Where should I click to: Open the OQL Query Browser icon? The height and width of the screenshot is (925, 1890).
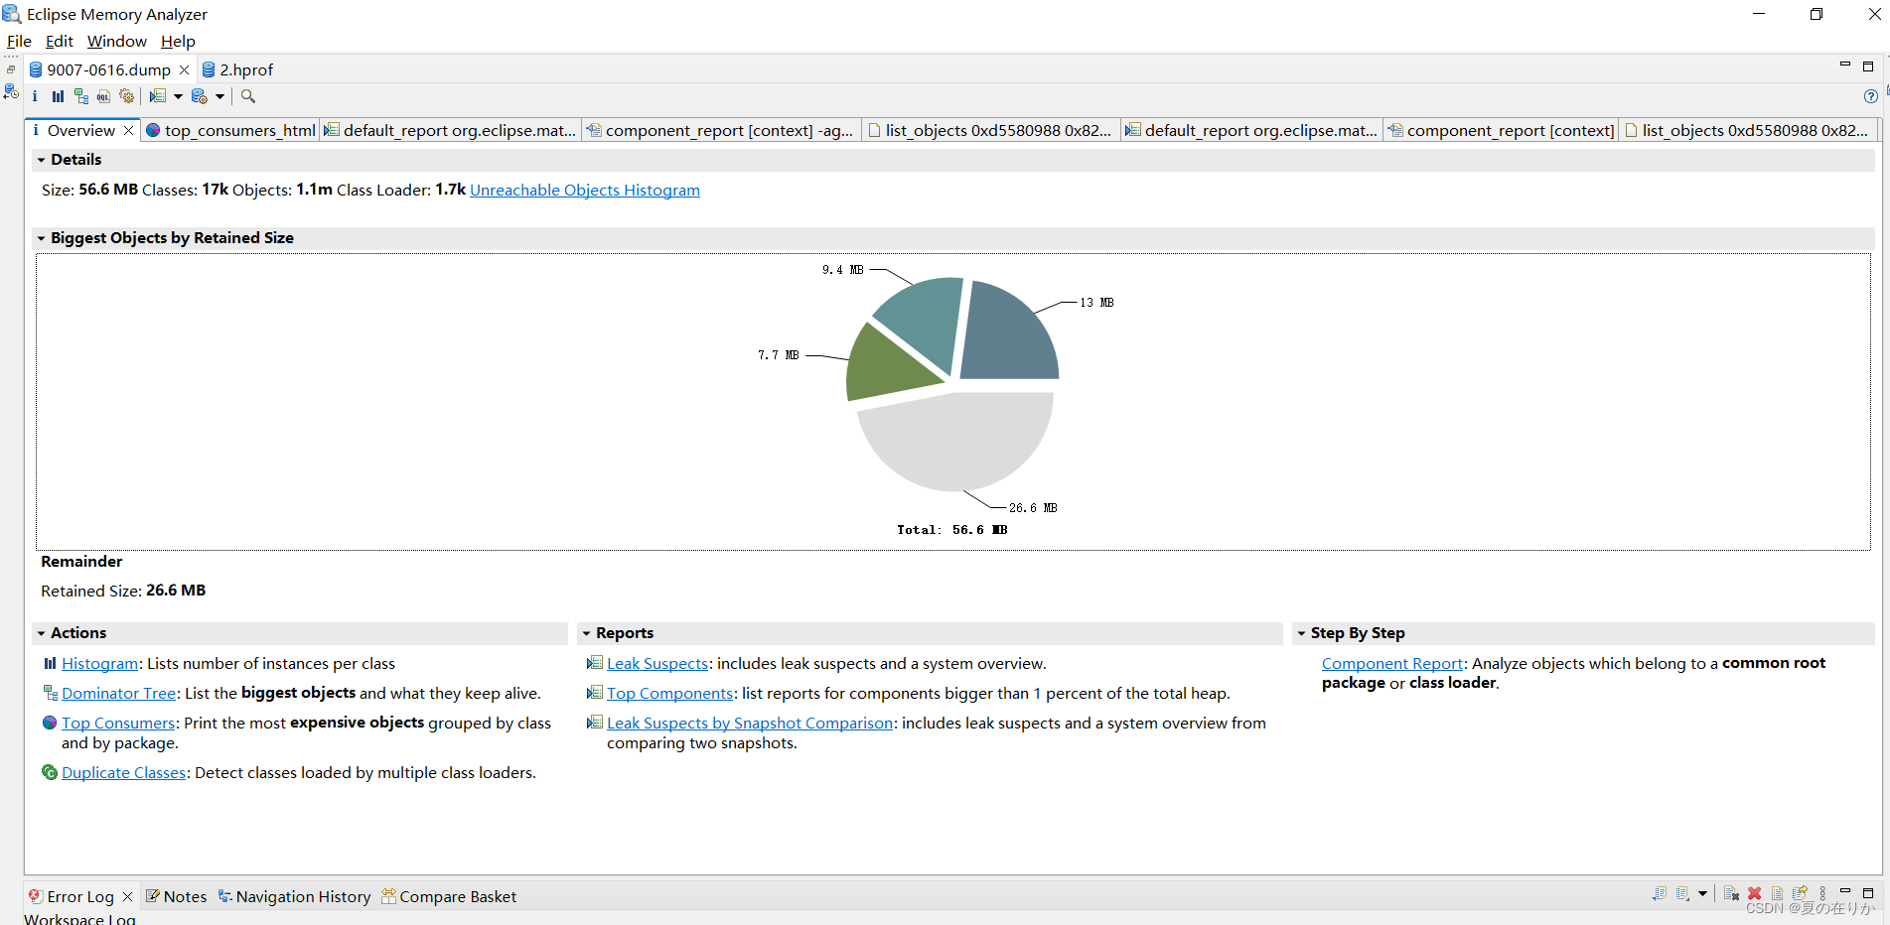coord(103,96)
